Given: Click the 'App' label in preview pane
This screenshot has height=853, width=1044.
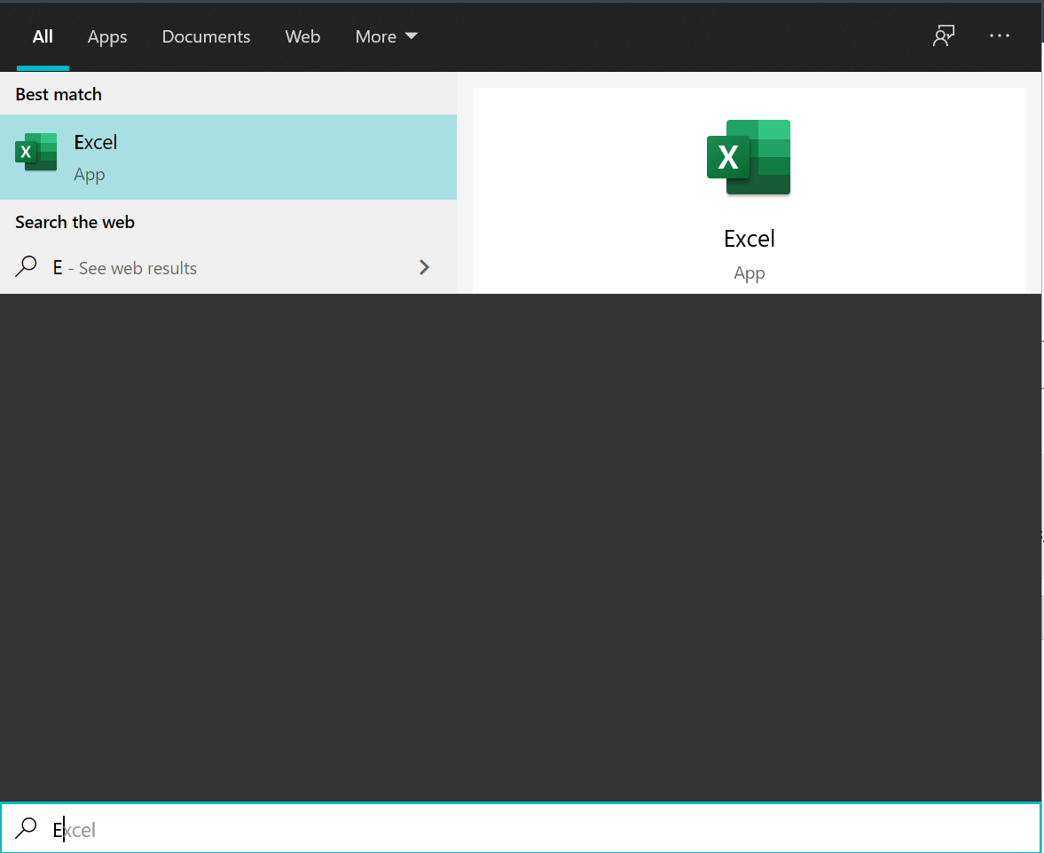Looking at the screenshot, I should [x=749, y=273].
